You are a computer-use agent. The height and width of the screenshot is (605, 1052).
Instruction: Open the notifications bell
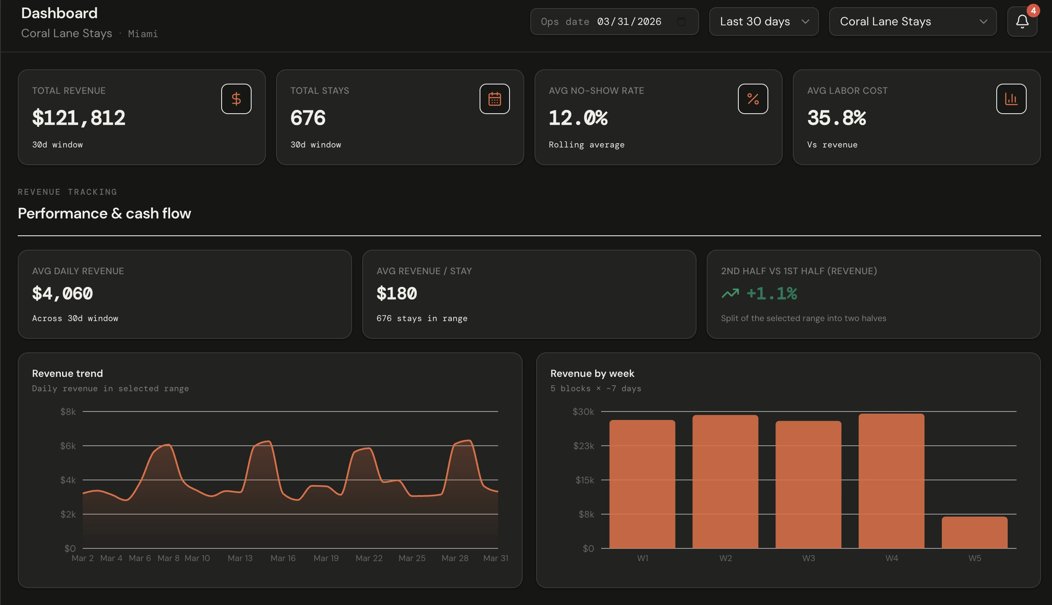[1022, 22]
